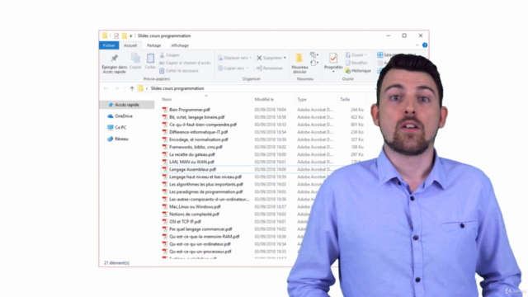The height and width of the screenshot is (297, 528).
Task: Collapse the ribbon with the chevron
Action: click(417, 45)
